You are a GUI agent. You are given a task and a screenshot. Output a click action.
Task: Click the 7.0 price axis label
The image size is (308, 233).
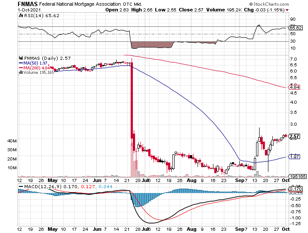293,59
